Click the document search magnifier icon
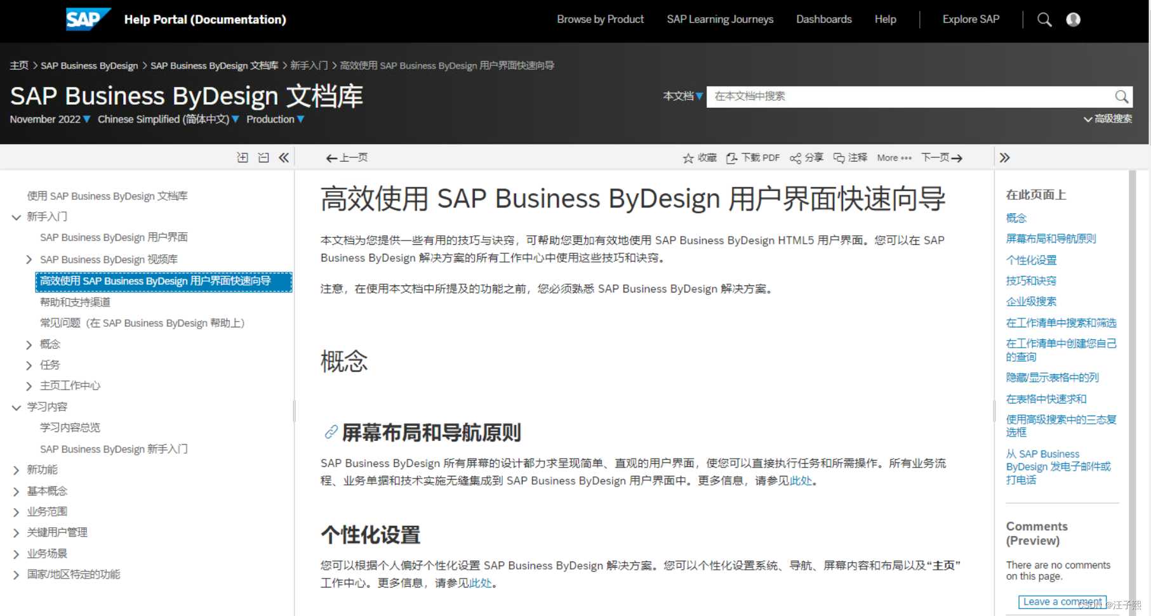Viewport: 1151px width, 616px height. tap(1122, 96)
